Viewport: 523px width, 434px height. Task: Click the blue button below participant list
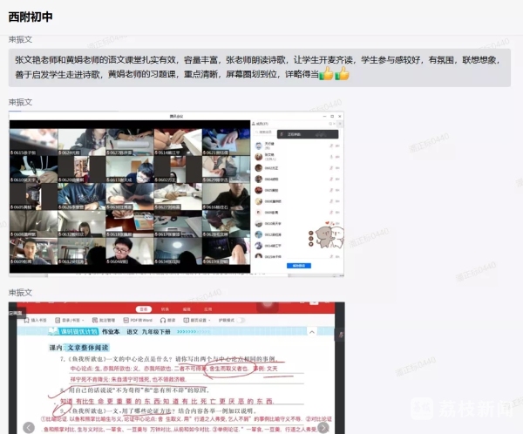[299, 266]
